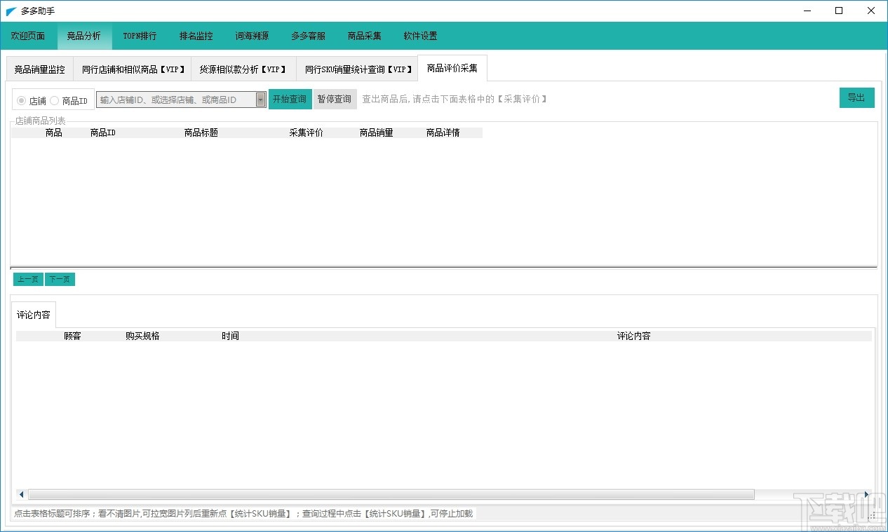
Task: Click the 多多助手 app logo icon
Action: [x=11, y=11]
